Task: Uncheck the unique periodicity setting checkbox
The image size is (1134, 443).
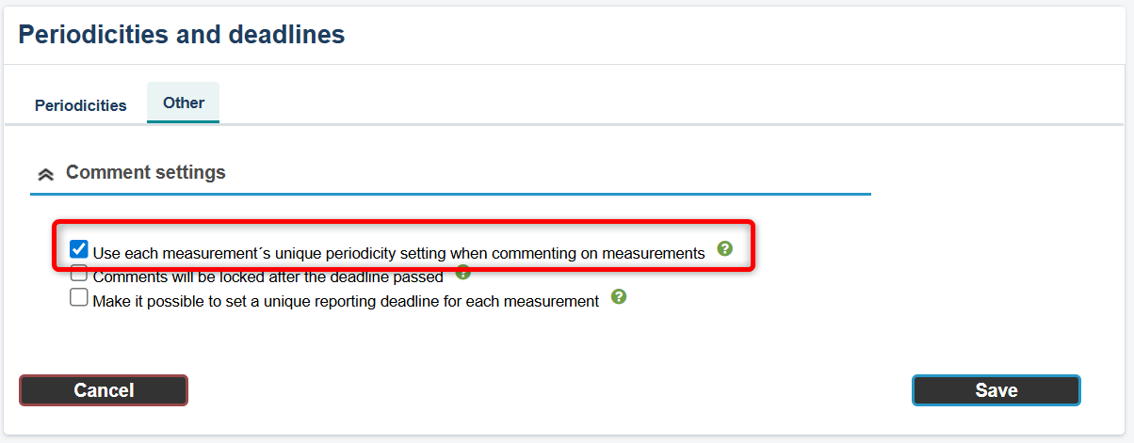Action: click(x=79, y=250)
